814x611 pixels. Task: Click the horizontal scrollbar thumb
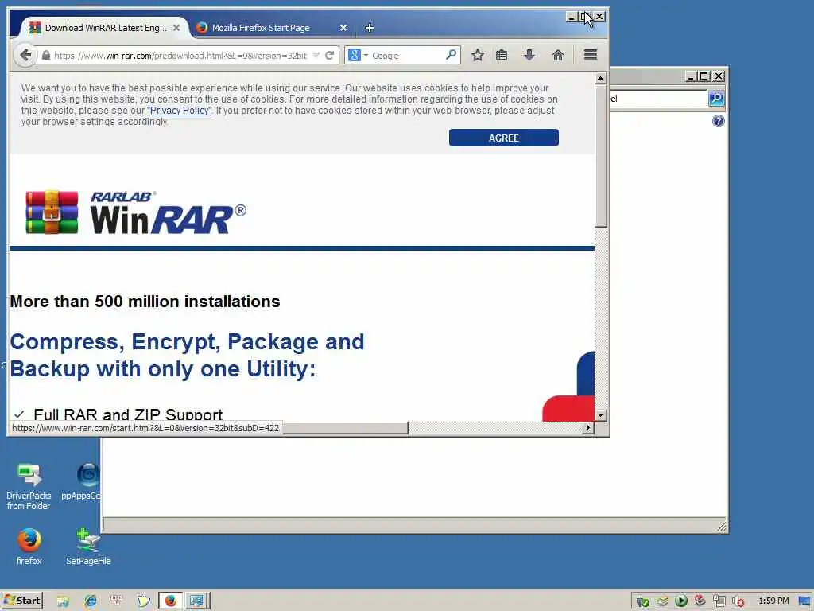tap(345, 428)
